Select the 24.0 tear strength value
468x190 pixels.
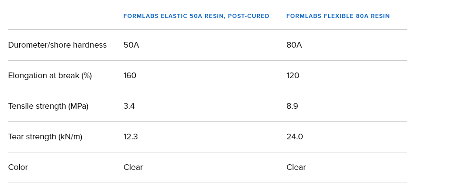tap(294, 137)
